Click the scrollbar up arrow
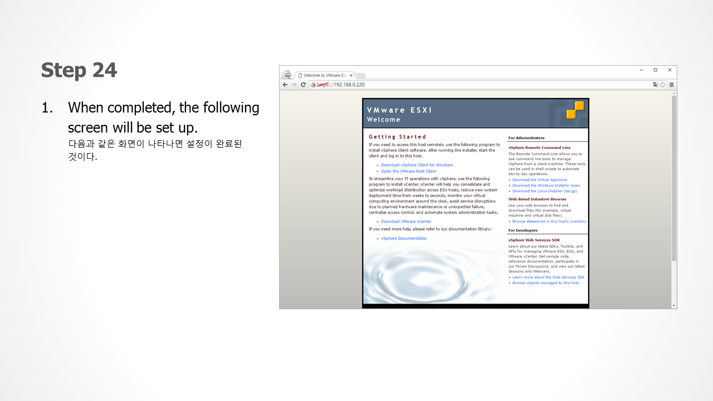The width and height of the screenshot is (713, 401). [x=673, y=93]
